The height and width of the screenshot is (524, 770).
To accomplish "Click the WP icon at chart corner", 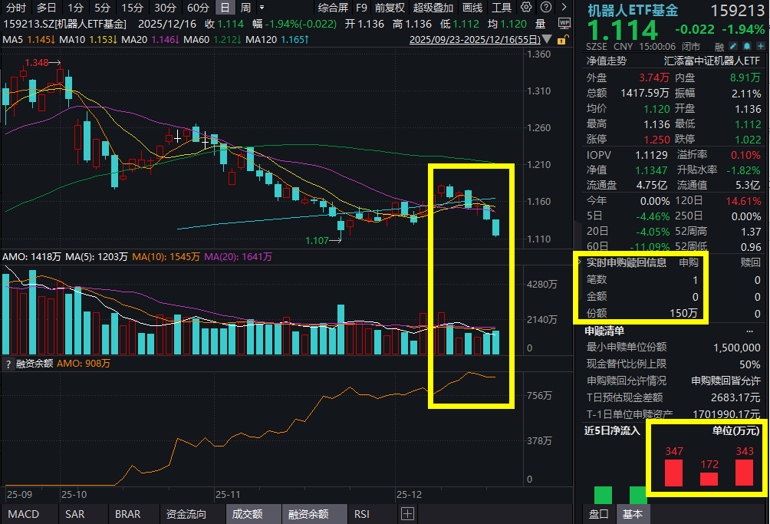I will [564, 23].
